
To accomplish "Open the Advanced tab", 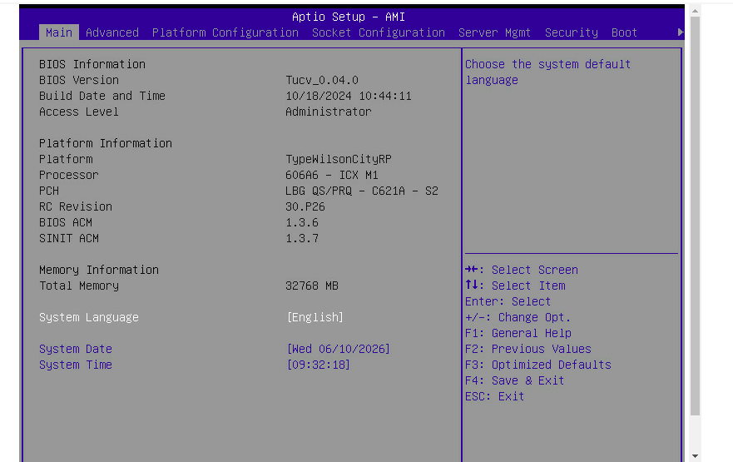I will click(x=112, y=32).
